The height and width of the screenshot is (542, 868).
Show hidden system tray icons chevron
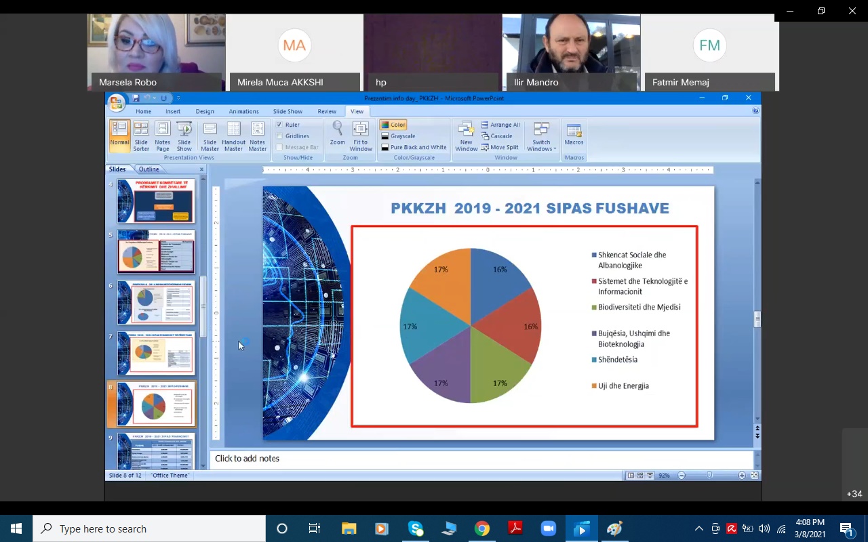pos(699,528)
